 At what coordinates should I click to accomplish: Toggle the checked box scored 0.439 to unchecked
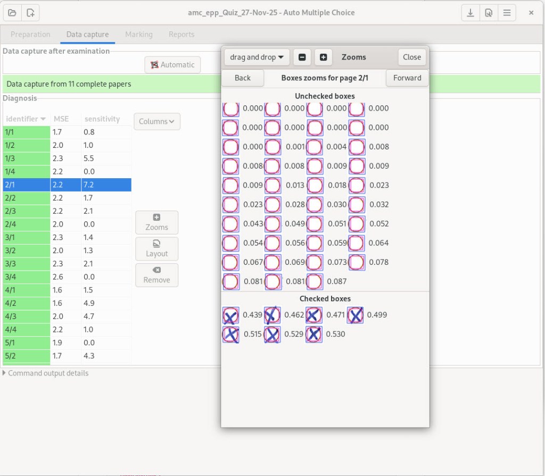[230, 315]
